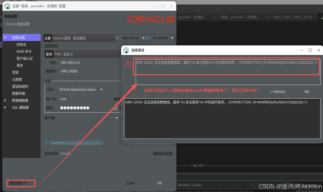The height and width of the screenshot is (192, 323).
Task: Maximize the 连接错误 dialog
Action: (x=310, y=50)
